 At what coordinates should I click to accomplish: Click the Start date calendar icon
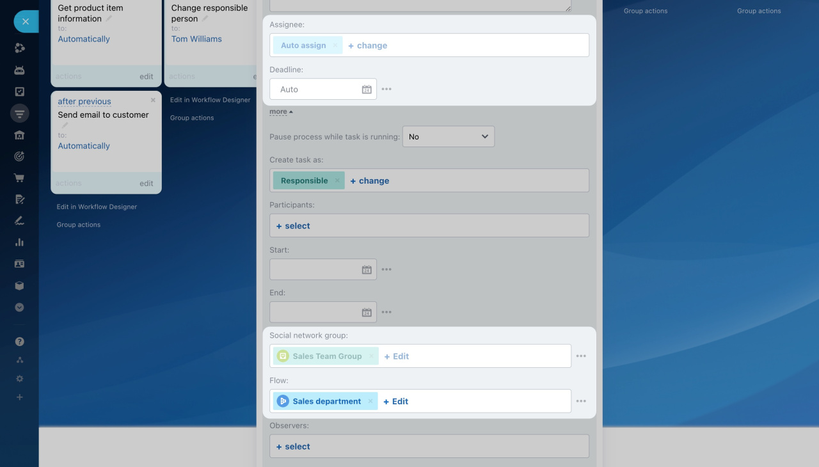tap(367, 270)
